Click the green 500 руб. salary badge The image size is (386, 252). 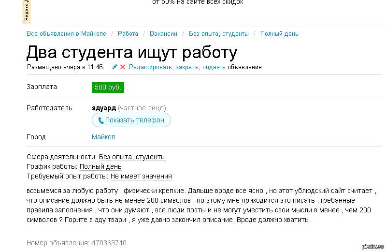[108, 88]
